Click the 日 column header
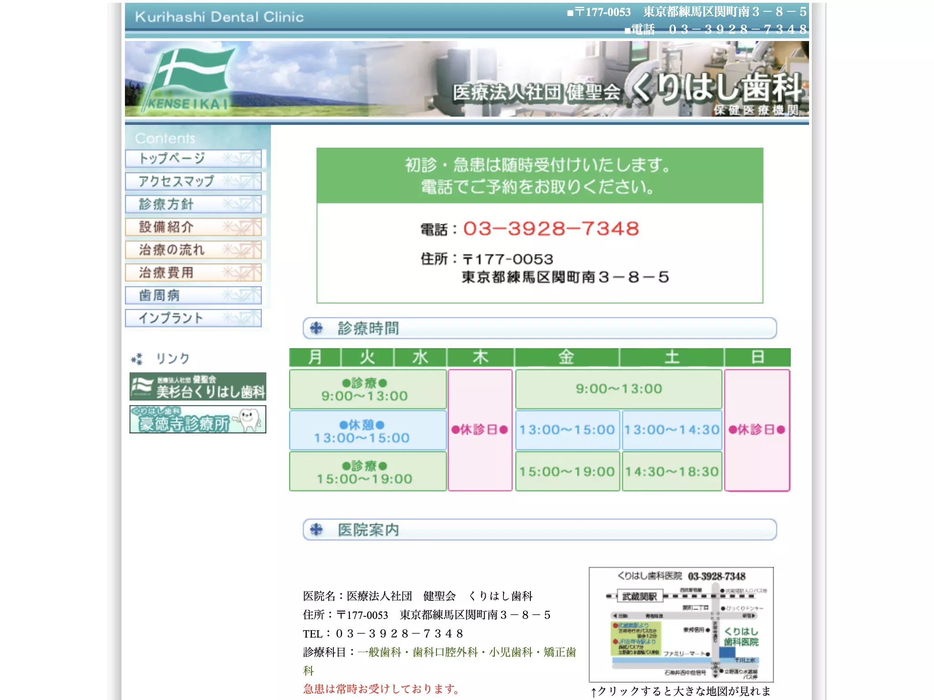The height and width of the screenshot is (700, 934). (758, 357)
